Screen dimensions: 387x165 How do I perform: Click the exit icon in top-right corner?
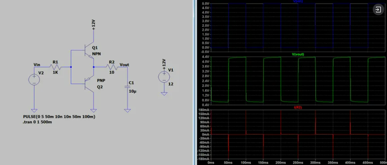pos(378,10)
